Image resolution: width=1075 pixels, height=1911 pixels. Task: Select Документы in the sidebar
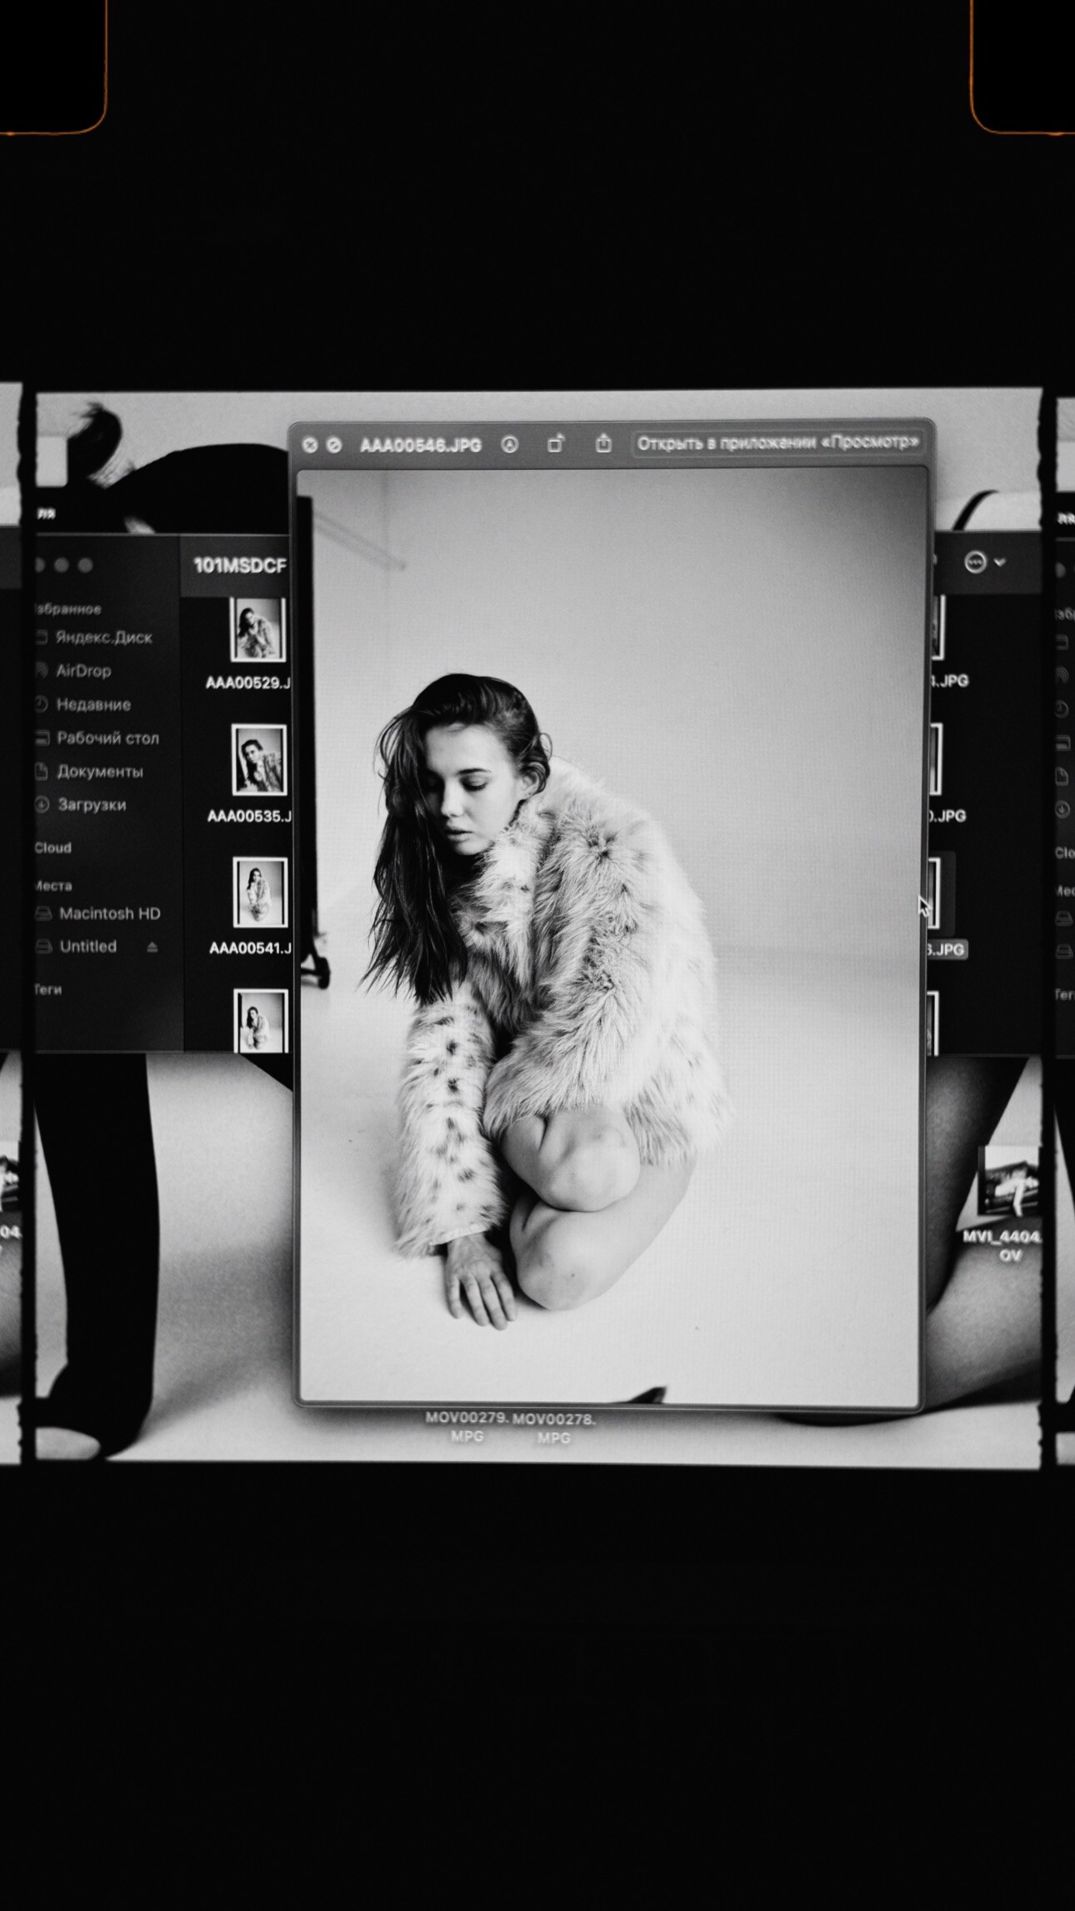pos(99,772)
